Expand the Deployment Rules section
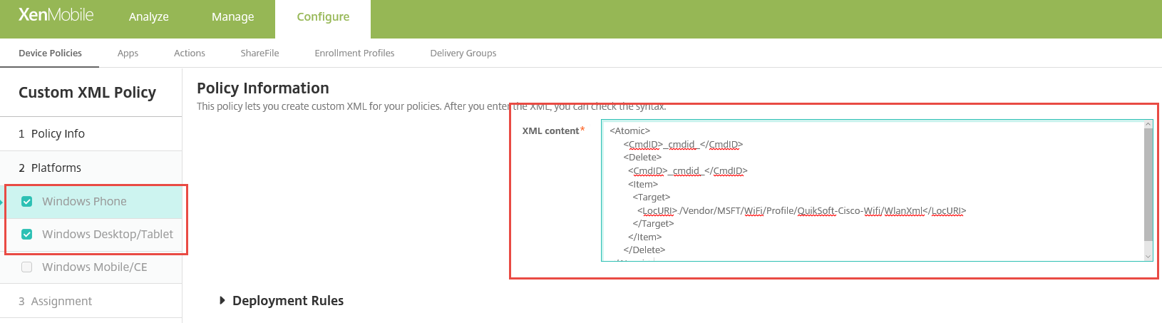 pyautogui.click(x=222, y=301)
